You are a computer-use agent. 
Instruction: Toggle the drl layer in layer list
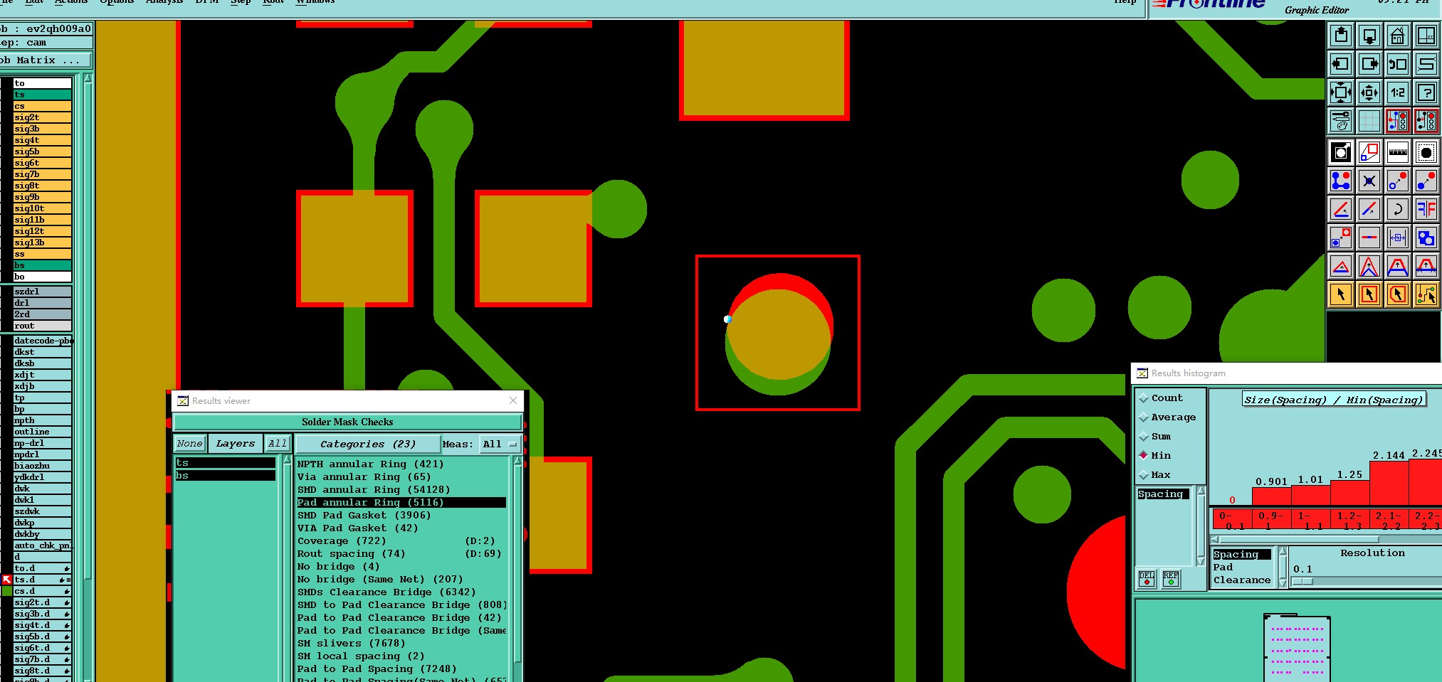click(x=42, y=303)
